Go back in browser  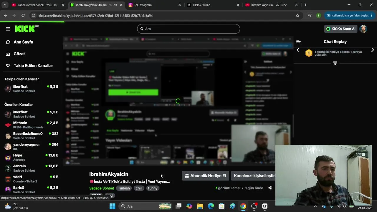click(x=5, y=16)
